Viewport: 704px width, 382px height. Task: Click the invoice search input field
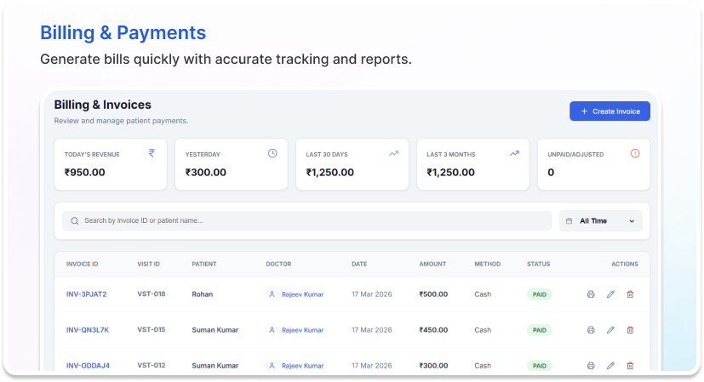click(x=306, y=221)
